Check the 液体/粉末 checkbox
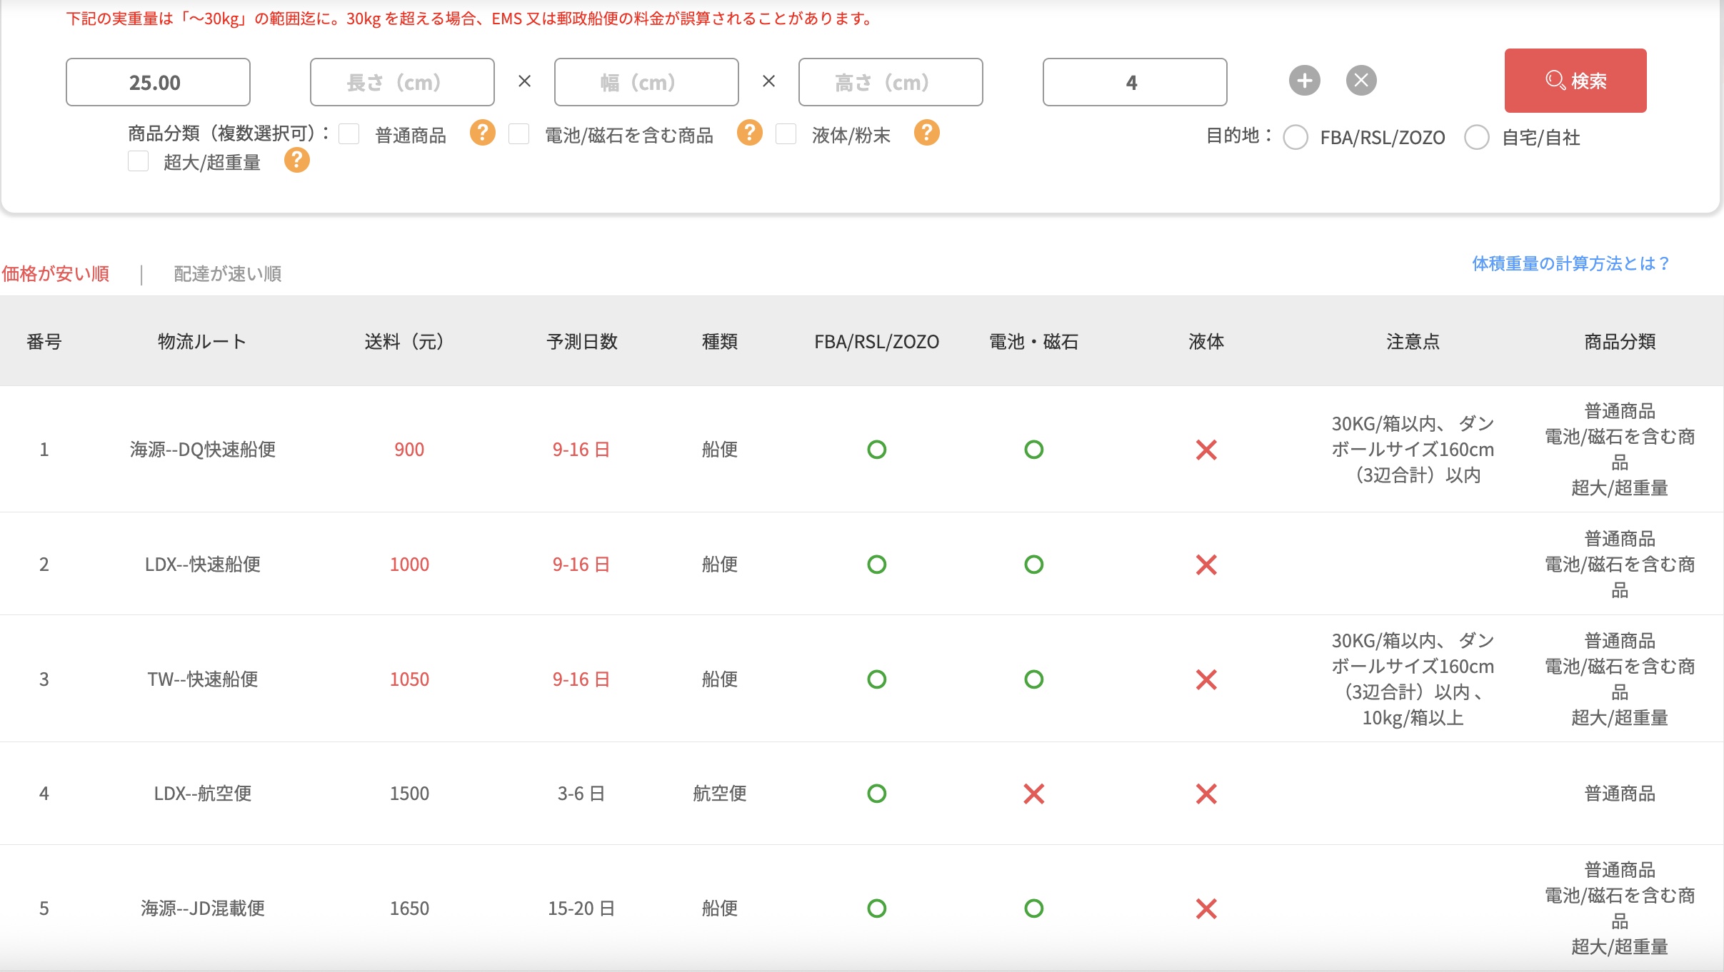 [x=786, y=134]
